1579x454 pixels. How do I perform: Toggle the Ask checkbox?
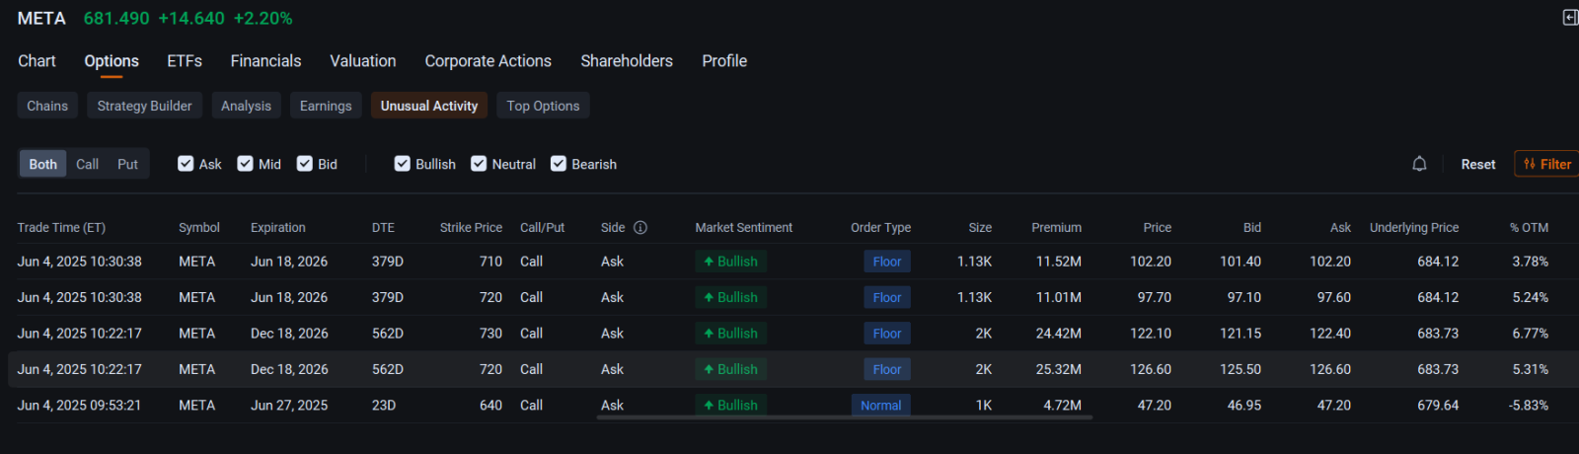click(x=186, y=164)
